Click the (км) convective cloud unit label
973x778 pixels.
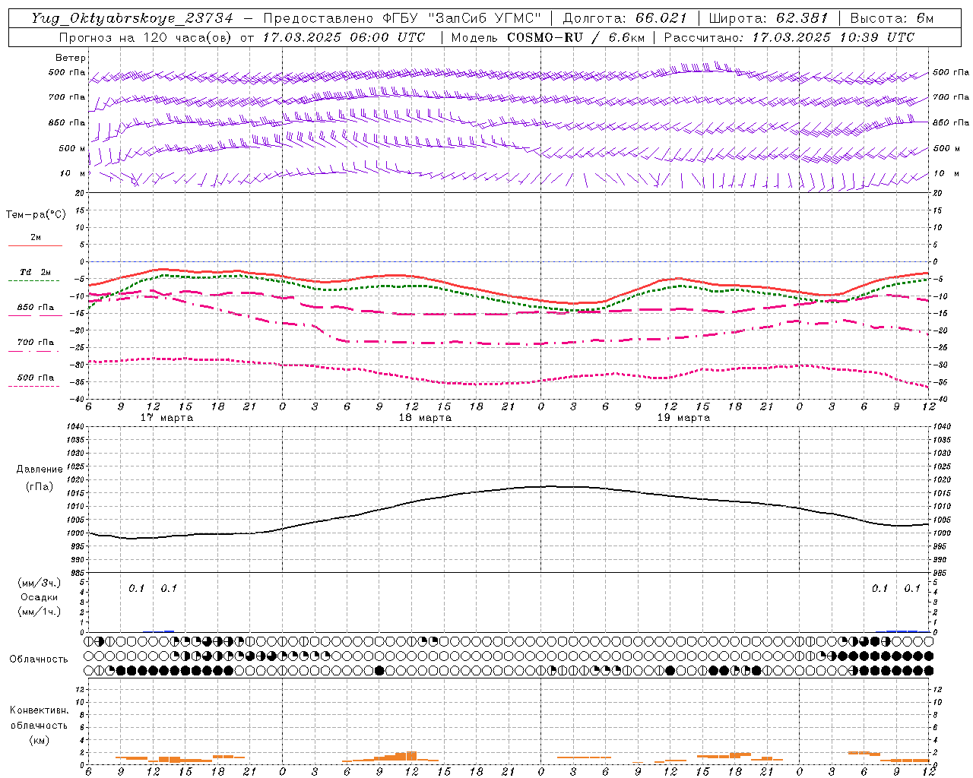click(x=39, y=740)
